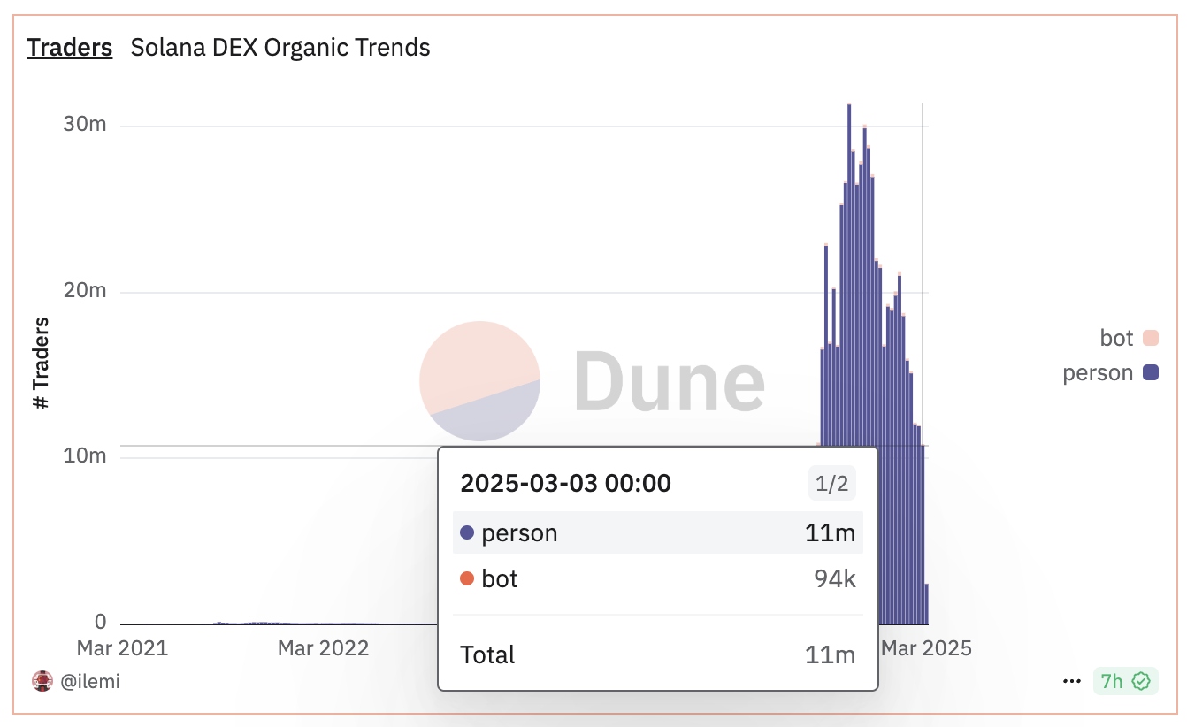1187x727 pixels.
Task: Click the bot legend color swatch
Action: (x=1150, y=338)
